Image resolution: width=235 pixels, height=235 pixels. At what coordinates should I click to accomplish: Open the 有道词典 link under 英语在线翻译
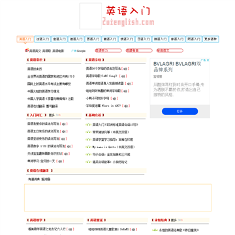(x=34, y=180)
